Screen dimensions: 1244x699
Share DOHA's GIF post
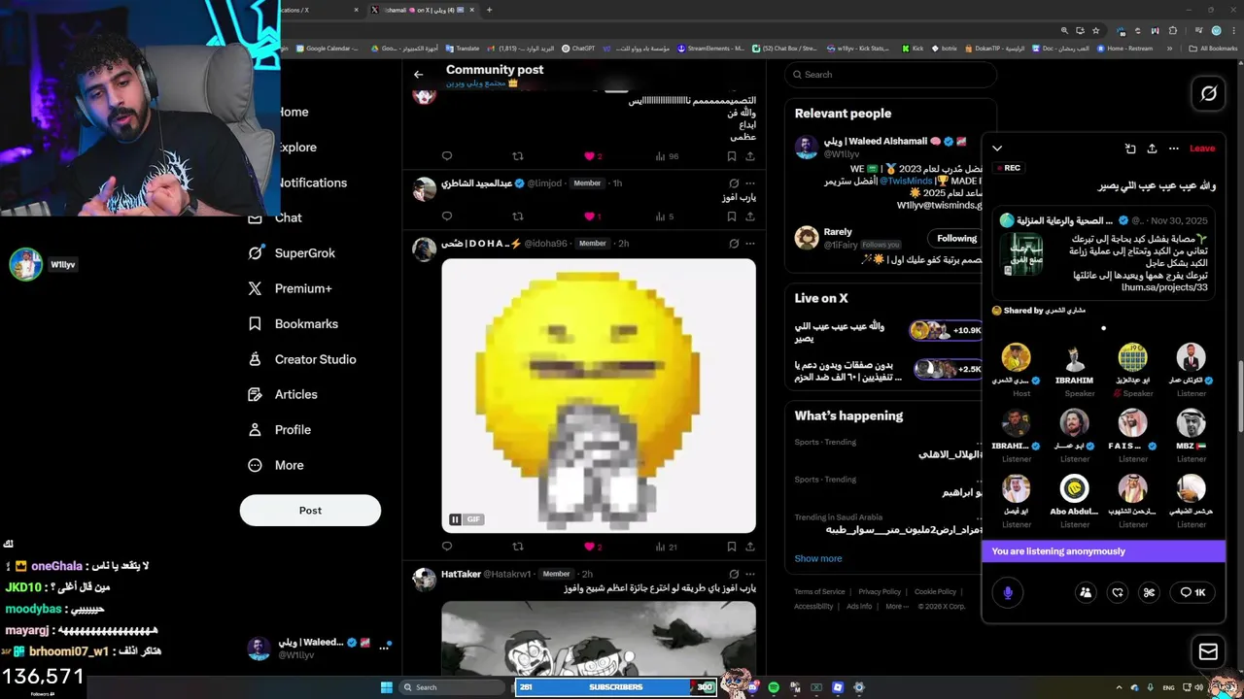point(749,547)
